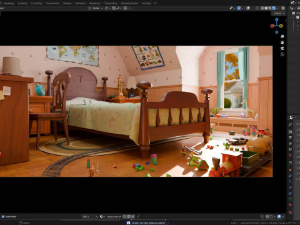Toggle the viewport gizmos button
The height and width of the screenshot is (225, 300).
[x=239, y=8]
